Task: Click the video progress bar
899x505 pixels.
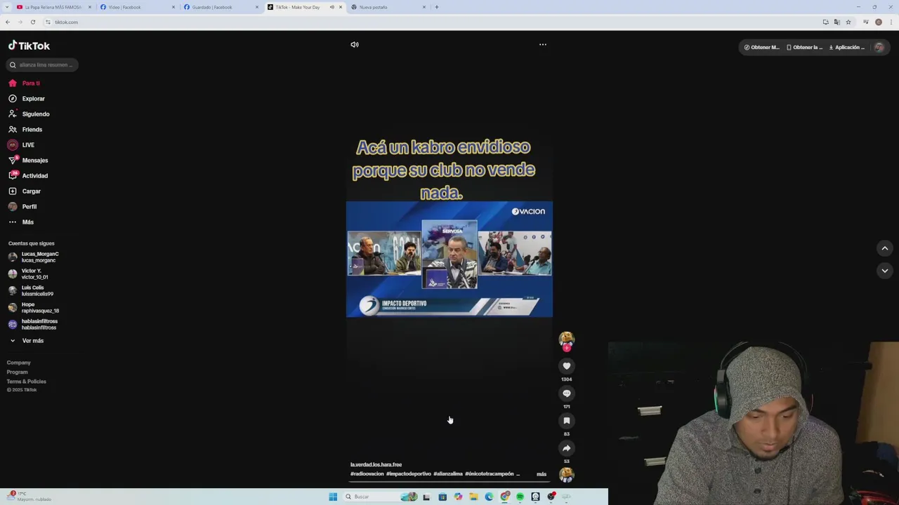Action: point(449,482)
